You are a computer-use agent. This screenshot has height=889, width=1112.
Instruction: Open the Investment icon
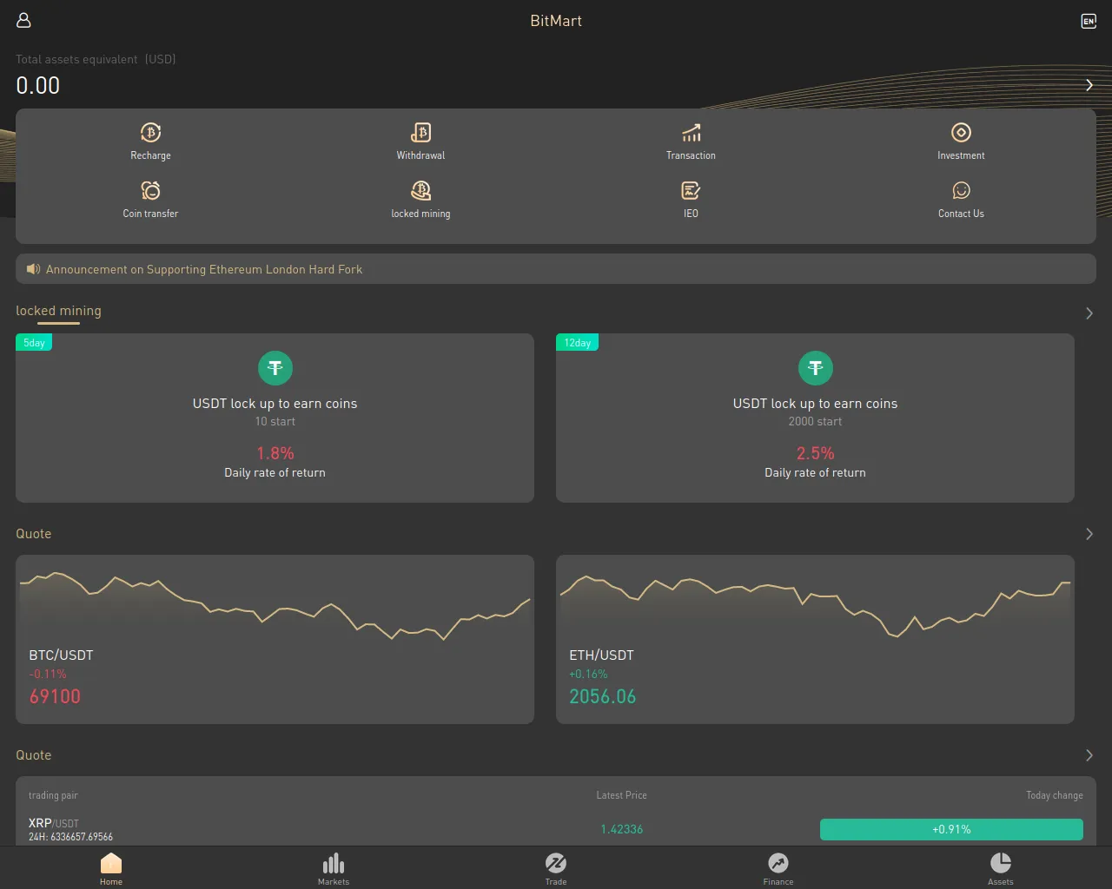[x=961, y=132]
